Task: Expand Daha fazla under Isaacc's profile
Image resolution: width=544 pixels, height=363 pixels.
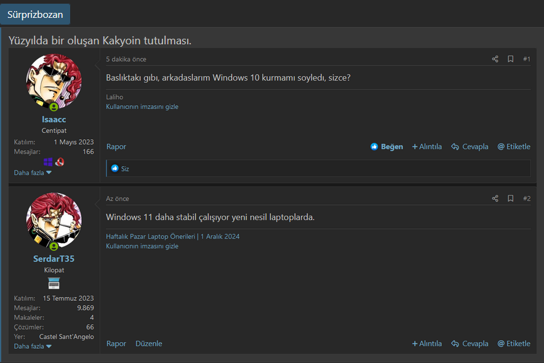Action: (x=33, y=173)
